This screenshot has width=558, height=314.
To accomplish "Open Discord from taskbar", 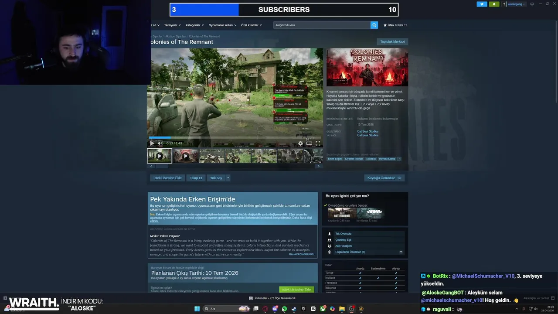I will coord(275,309).
